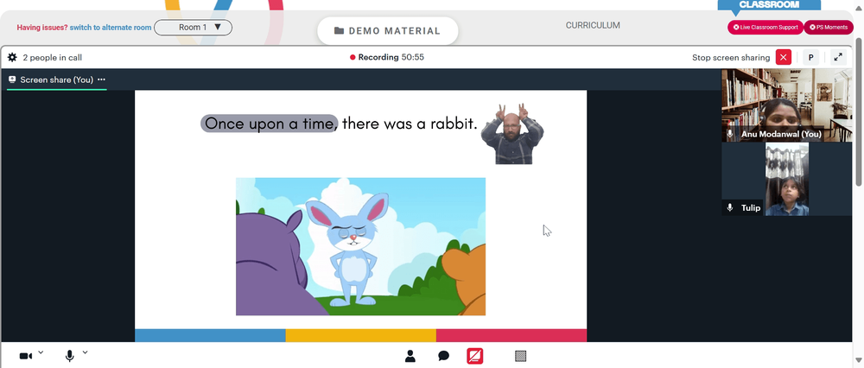Open the chat bubble icon

pyautogui.click(x=443, y=356)
